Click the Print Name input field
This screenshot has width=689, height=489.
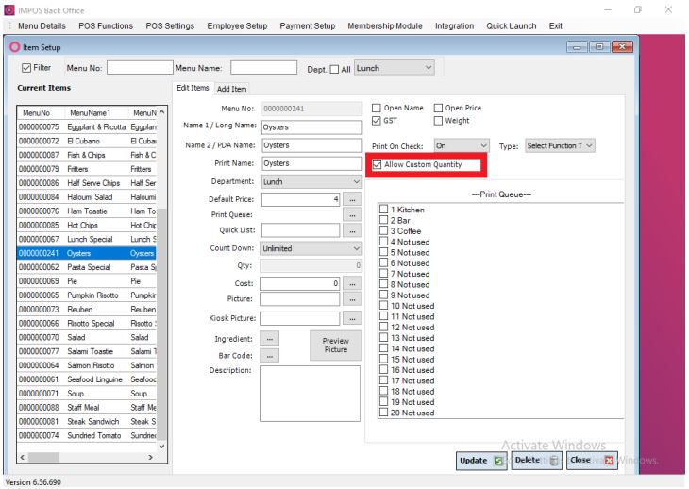pyautogui.click(x=311, y=163)
